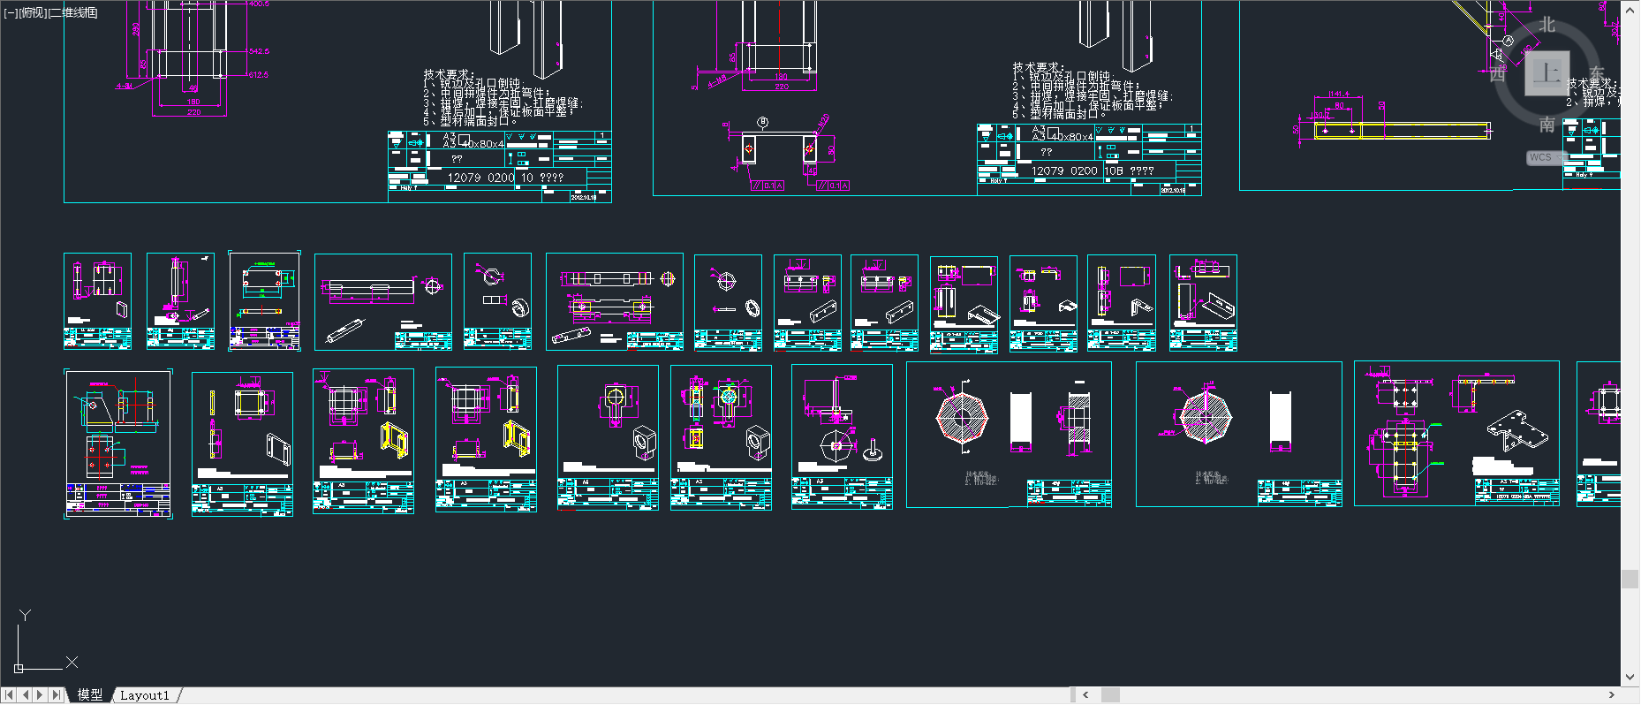
Task: Click 北 on the ViewCube compass
Action: tap(1547, 25)
